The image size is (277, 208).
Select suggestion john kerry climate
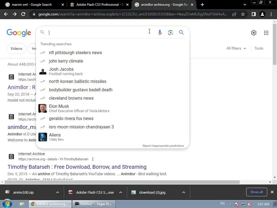pos(113,61)
